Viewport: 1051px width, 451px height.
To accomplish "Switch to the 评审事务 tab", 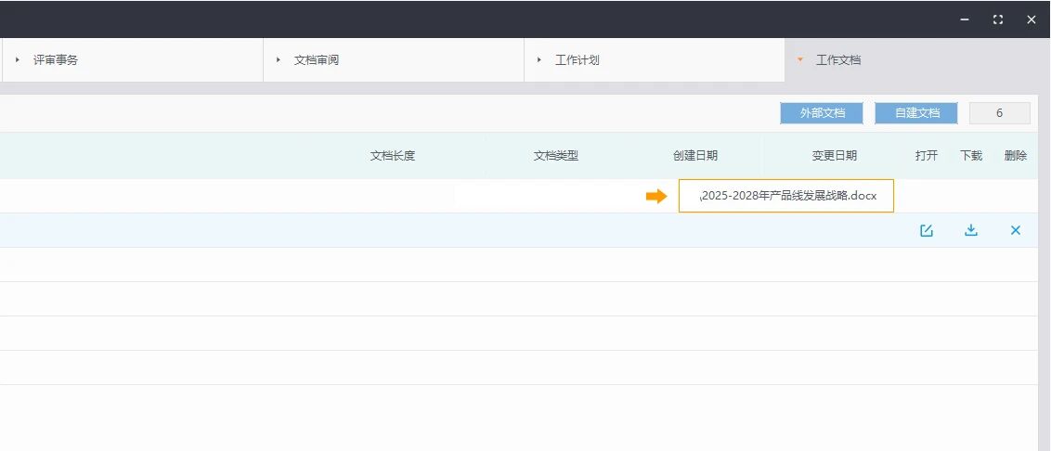I will (x=132, y=59).
